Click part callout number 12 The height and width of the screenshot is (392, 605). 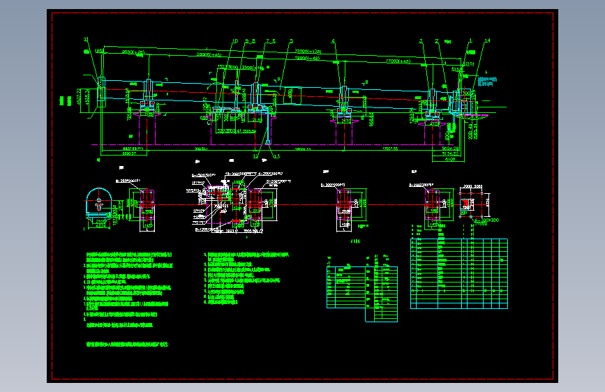[255, 156]
